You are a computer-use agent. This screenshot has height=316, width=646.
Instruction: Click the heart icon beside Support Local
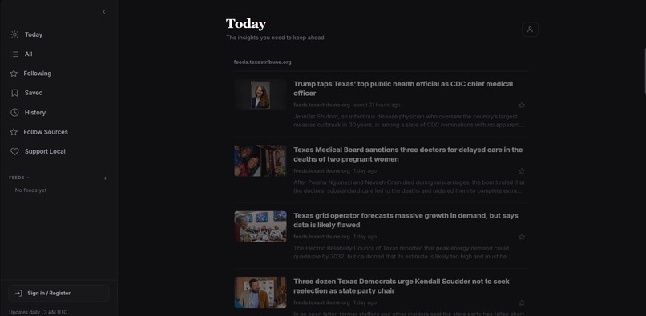point(14,151)
